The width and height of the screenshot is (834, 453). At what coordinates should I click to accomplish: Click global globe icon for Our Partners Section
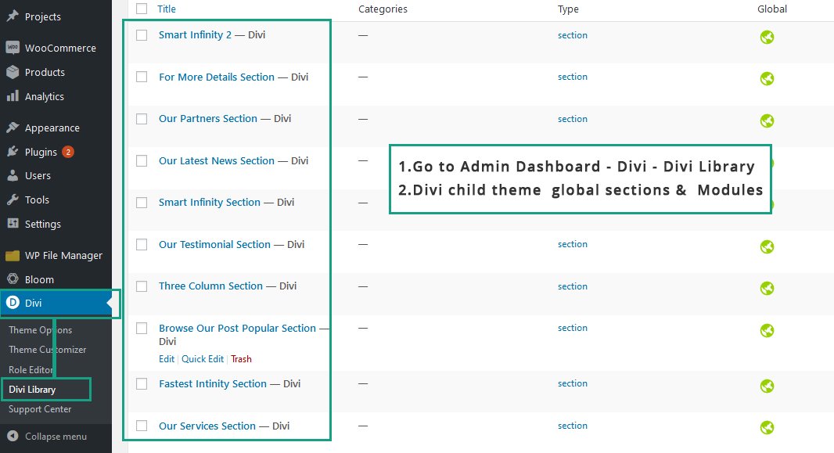(x=767, y=120)
